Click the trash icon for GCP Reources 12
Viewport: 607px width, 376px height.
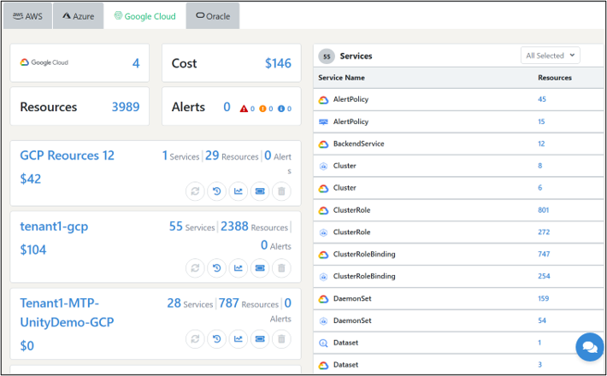[281, 191]
